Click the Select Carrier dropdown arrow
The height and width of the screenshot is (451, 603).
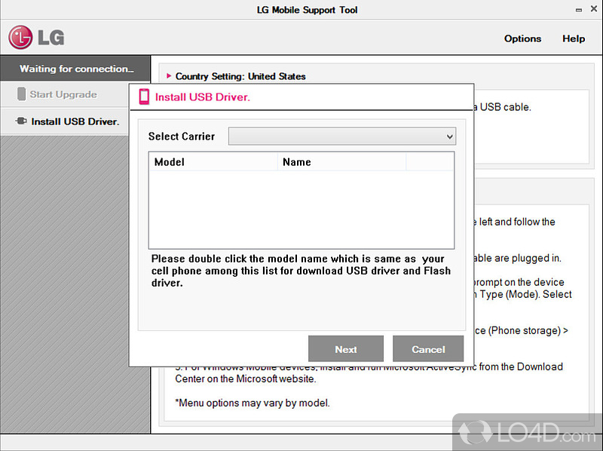449,137
